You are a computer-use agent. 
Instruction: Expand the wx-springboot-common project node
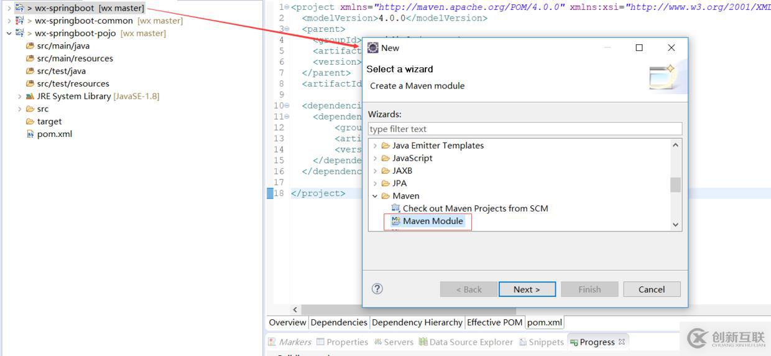coord(9,21)
